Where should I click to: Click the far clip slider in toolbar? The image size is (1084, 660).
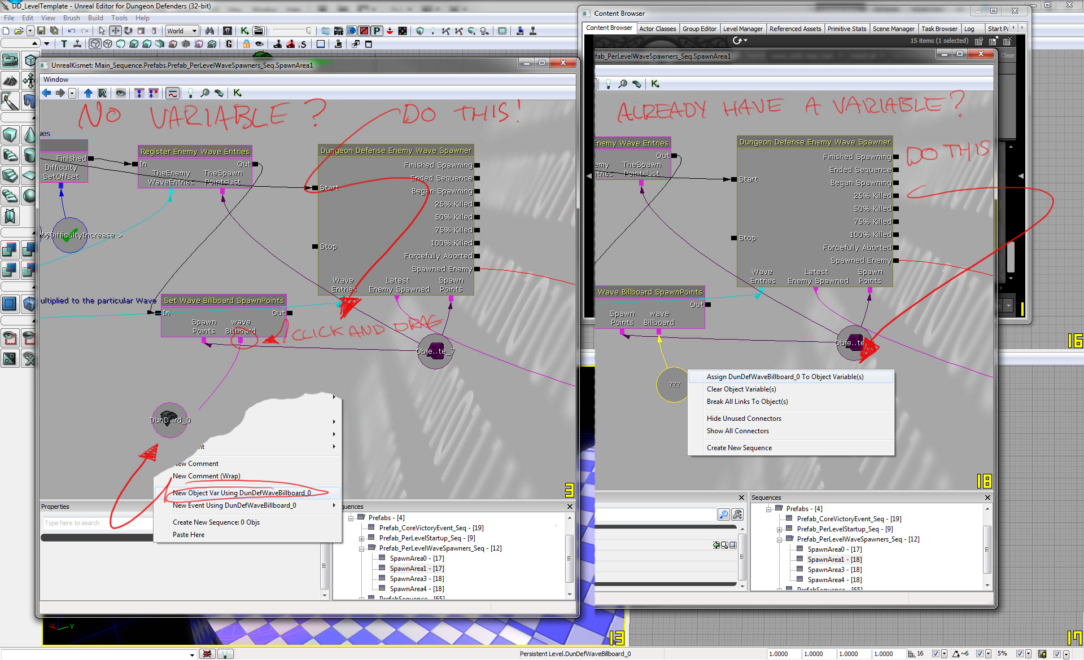click(291, 30)
